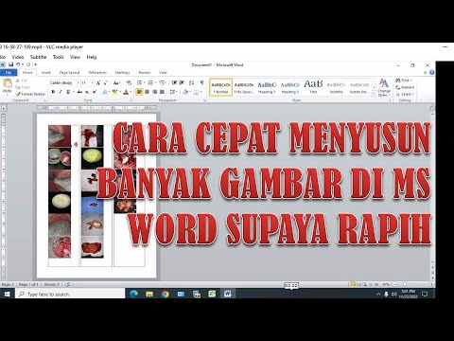This screenshot has height=341, width=454.
Task: Click the Select button in Editing group
Action: 405,94
